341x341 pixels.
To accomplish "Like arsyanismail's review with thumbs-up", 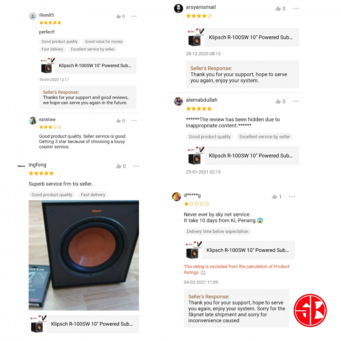I will [x=278, y=9].
